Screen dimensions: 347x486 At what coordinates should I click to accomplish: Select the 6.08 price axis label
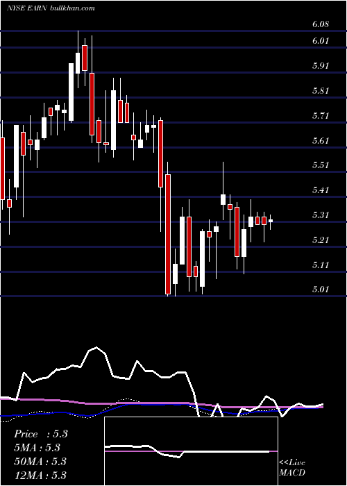[321, 24]
